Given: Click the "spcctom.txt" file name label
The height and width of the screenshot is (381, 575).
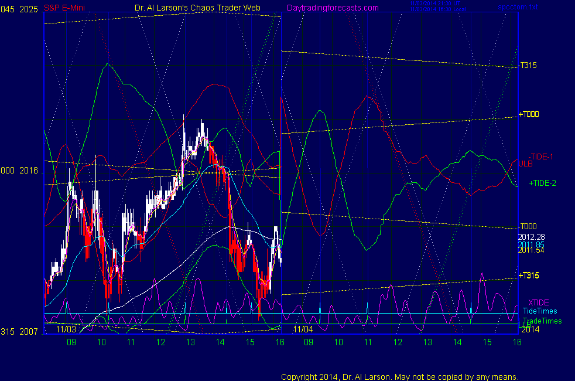Looking at the screenshot, I should [518, 6].
